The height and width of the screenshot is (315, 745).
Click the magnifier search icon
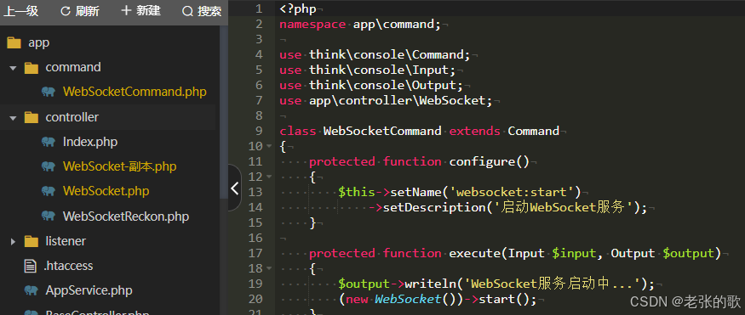pyautogui.click(x=187, y=11)
